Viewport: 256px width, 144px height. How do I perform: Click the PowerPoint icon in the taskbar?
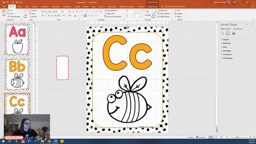pos(56,141)
